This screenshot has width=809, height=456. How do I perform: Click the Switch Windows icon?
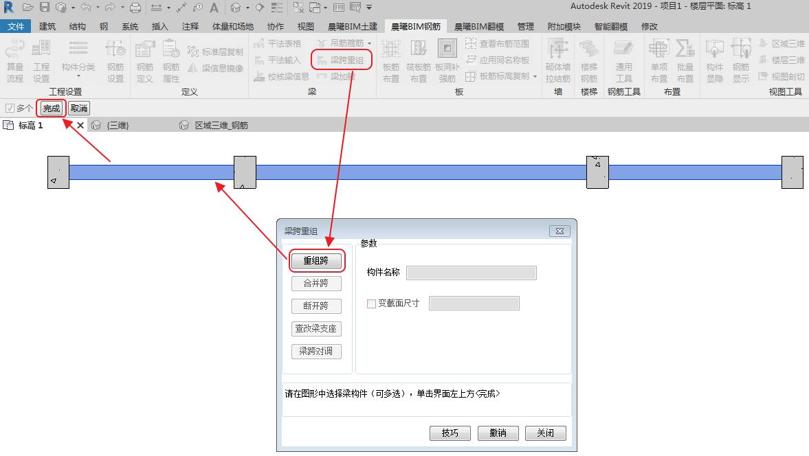pyautogui.click(x=315, y=8)
